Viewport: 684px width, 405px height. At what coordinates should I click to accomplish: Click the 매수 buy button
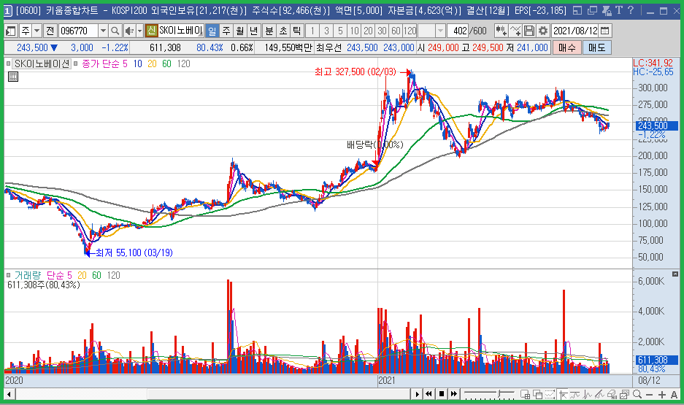coord(566,47)
